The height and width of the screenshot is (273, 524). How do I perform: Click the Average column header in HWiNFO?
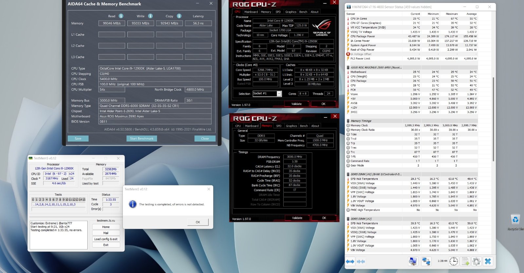pyautogui.click(x=472, y=14)
